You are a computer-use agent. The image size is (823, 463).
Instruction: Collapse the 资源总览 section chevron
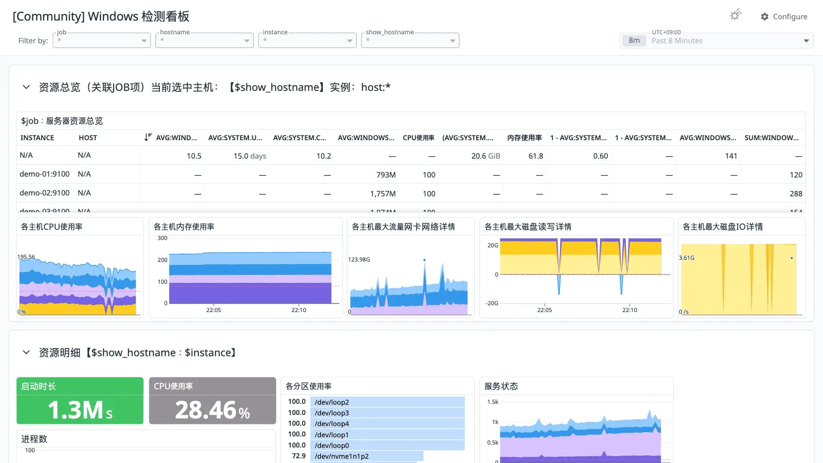pyautogui.click(x=26, y=87)
